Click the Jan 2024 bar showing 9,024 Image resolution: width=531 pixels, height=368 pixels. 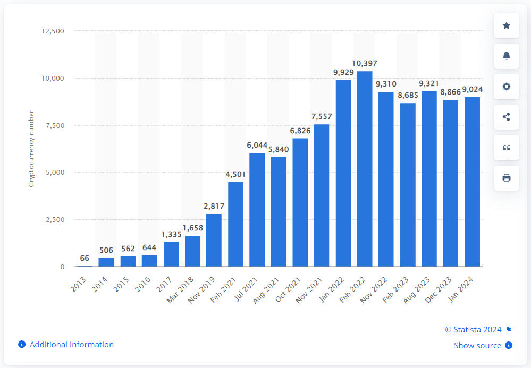[x=472, y=182]
